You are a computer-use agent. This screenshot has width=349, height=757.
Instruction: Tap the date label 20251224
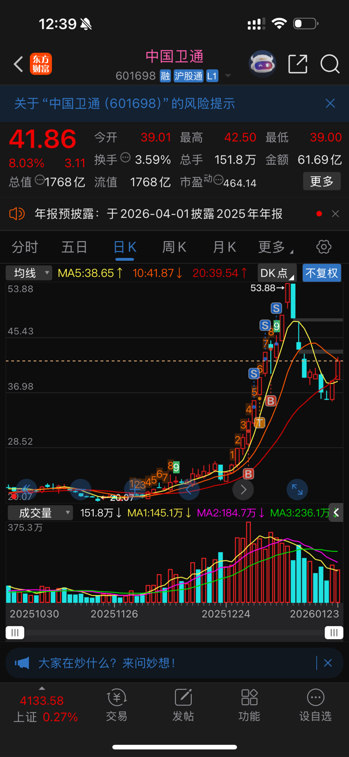(x=226, y=614)
